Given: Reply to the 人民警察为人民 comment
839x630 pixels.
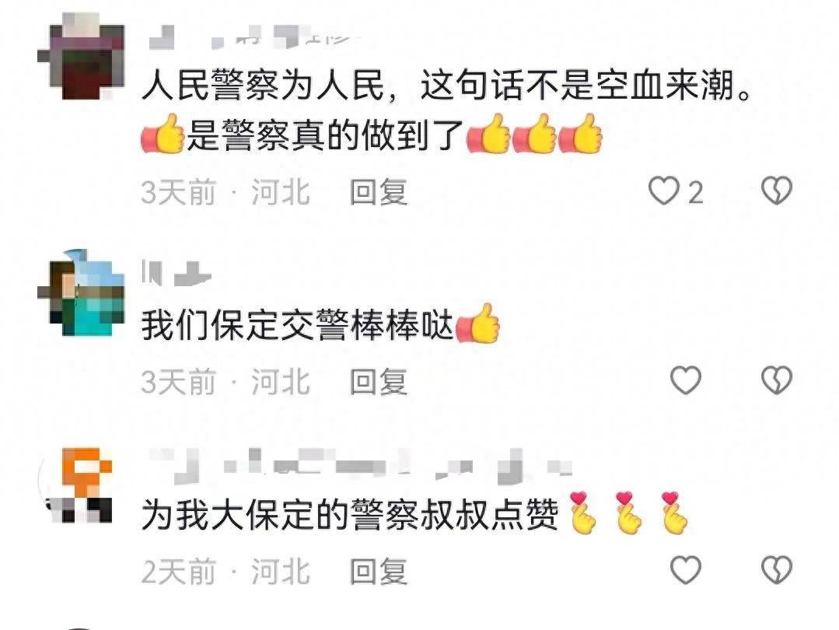Looking at the screenshot, I should click(x=379, y=192).
